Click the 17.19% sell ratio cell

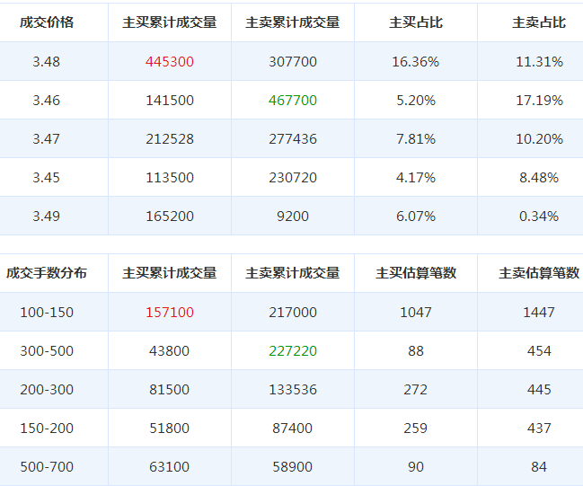point(538,101)
